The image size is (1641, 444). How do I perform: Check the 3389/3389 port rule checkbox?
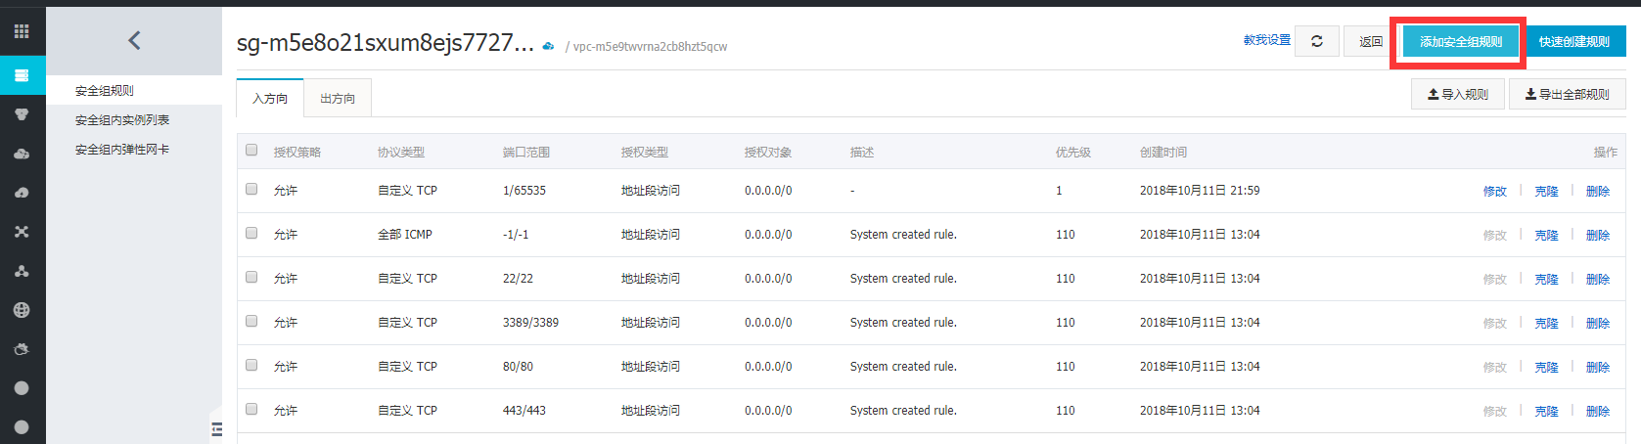251,321
